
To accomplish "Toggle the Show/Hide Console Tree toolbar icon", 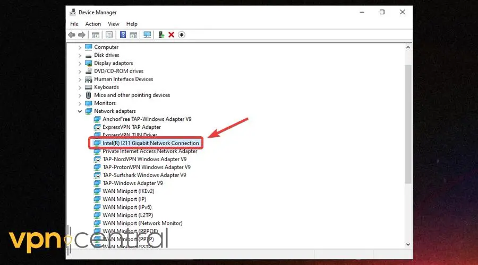I will [x=96, y=35].
